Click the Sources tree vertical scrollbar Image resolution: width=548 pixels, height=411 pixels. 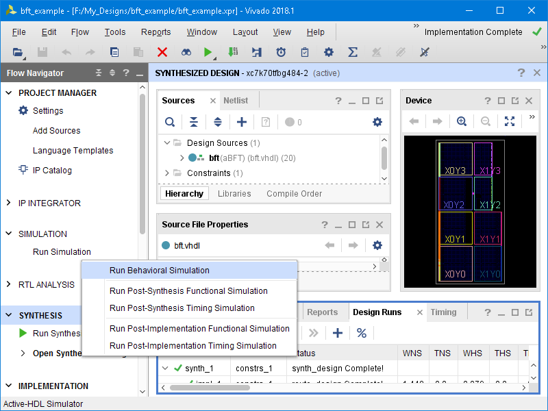(384, 158)
